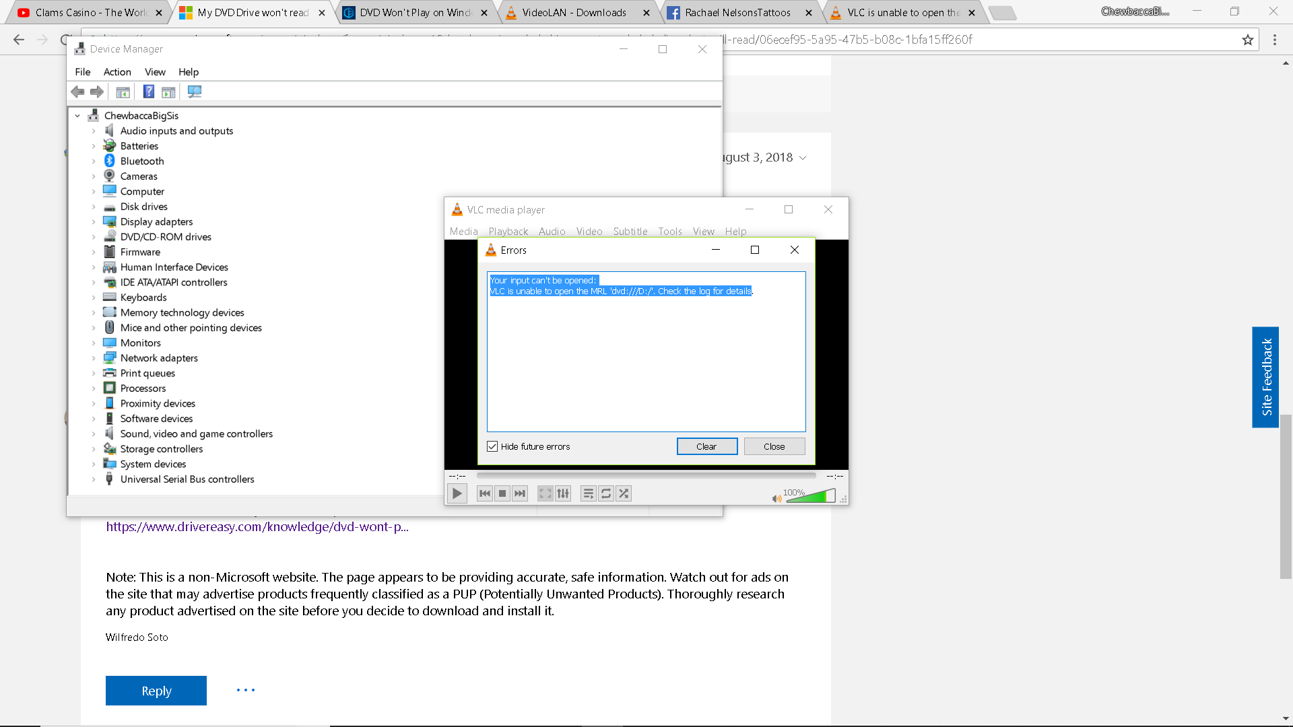Expand Display adapters node
1293x727 pixels.
tap(94, 222)
